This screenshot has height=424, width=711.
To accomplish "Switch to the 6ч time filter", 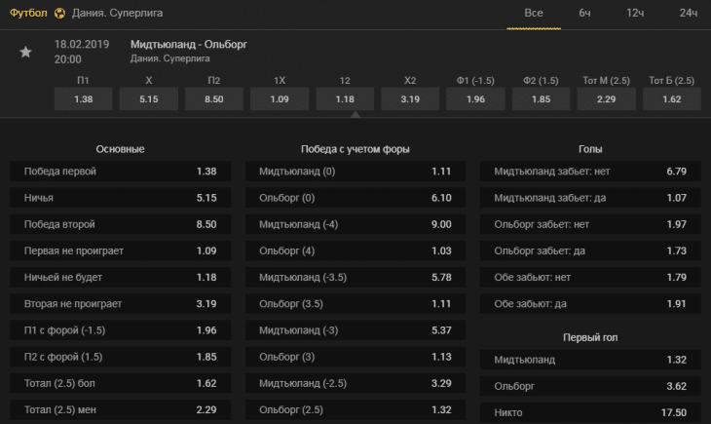I will pyautogui.click(x=584, y=14).
